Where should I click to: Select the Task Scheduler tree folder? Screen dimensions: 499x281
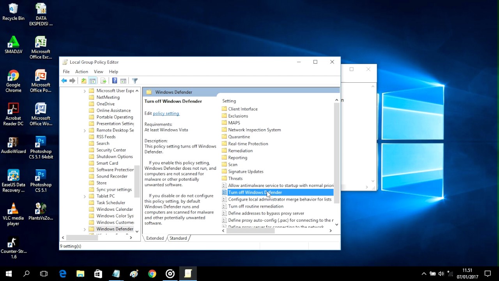[x=111, y=203]
